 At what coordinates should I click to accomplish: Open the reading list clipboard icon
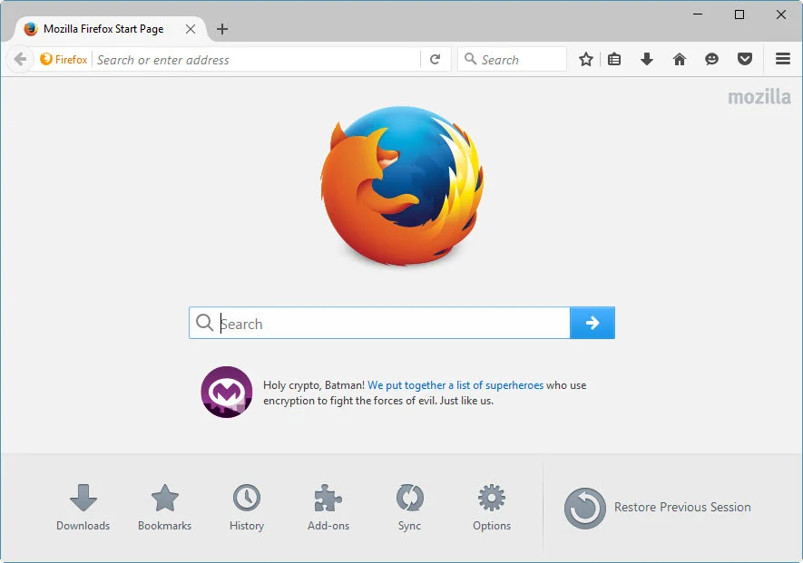point(614,59)
